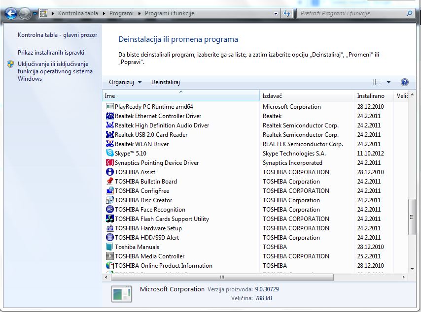Click the Kontrolna tabla breadcrumb

pos(78,13)
